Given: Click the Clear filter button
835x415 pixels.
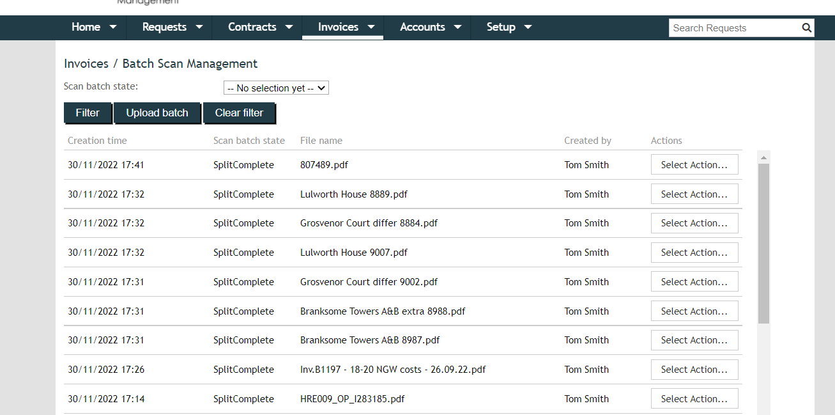Looking at the screenshot, I should 240,113.
